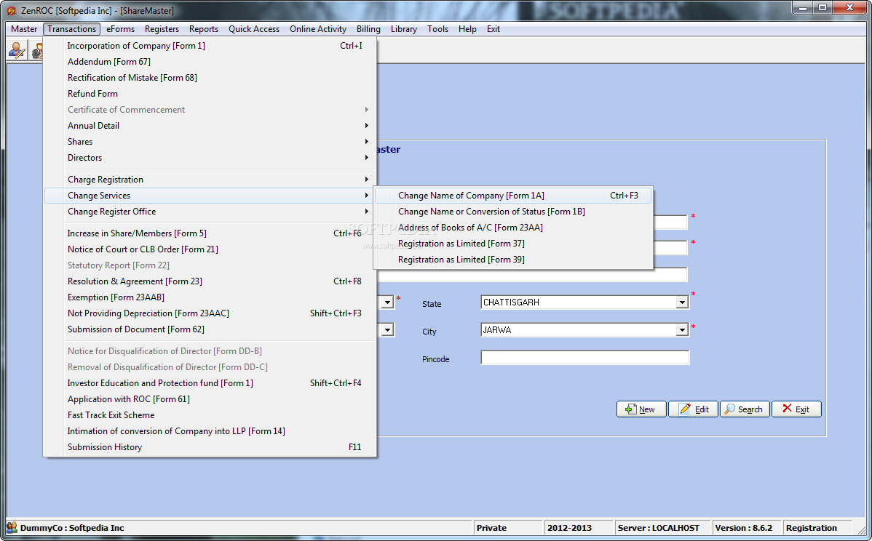Open the eForms menu
Image resolution: width=872 pixels, height=541 pixels.
[x=120, y=29]
